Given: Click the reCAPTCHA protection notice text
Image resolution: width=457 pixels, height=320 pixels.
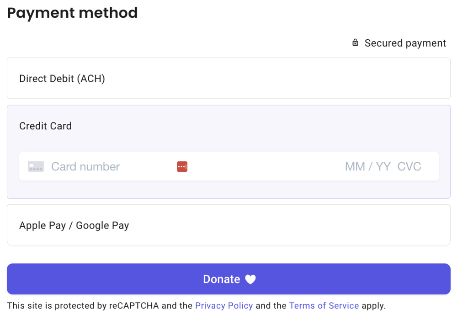Looking at the screenshot, I should click(91, 305).
